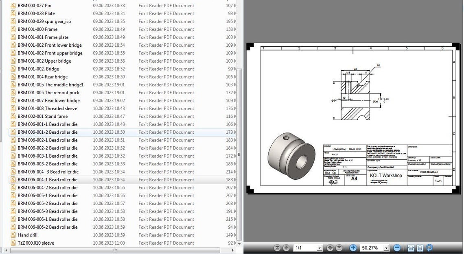Screen dimensions: 464x254
Task: Click the date 10.06.2023 11:00
Action: coord(109,243)
